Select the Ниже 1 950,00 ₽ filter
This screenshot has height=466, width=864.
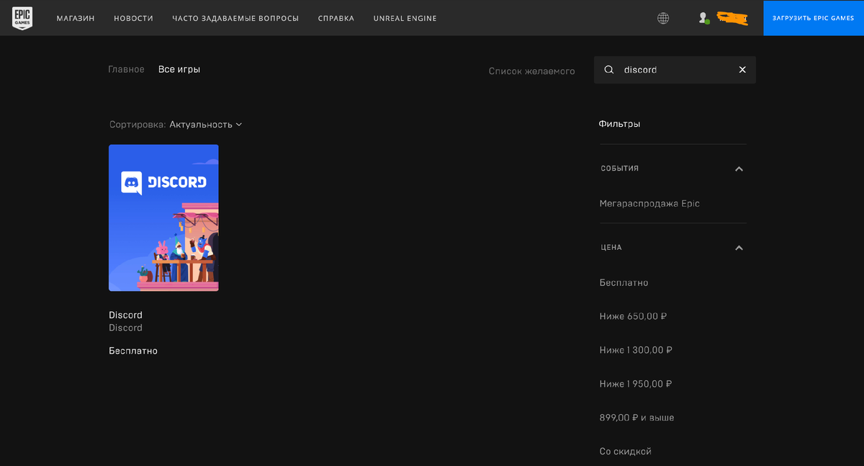(636, 384)
